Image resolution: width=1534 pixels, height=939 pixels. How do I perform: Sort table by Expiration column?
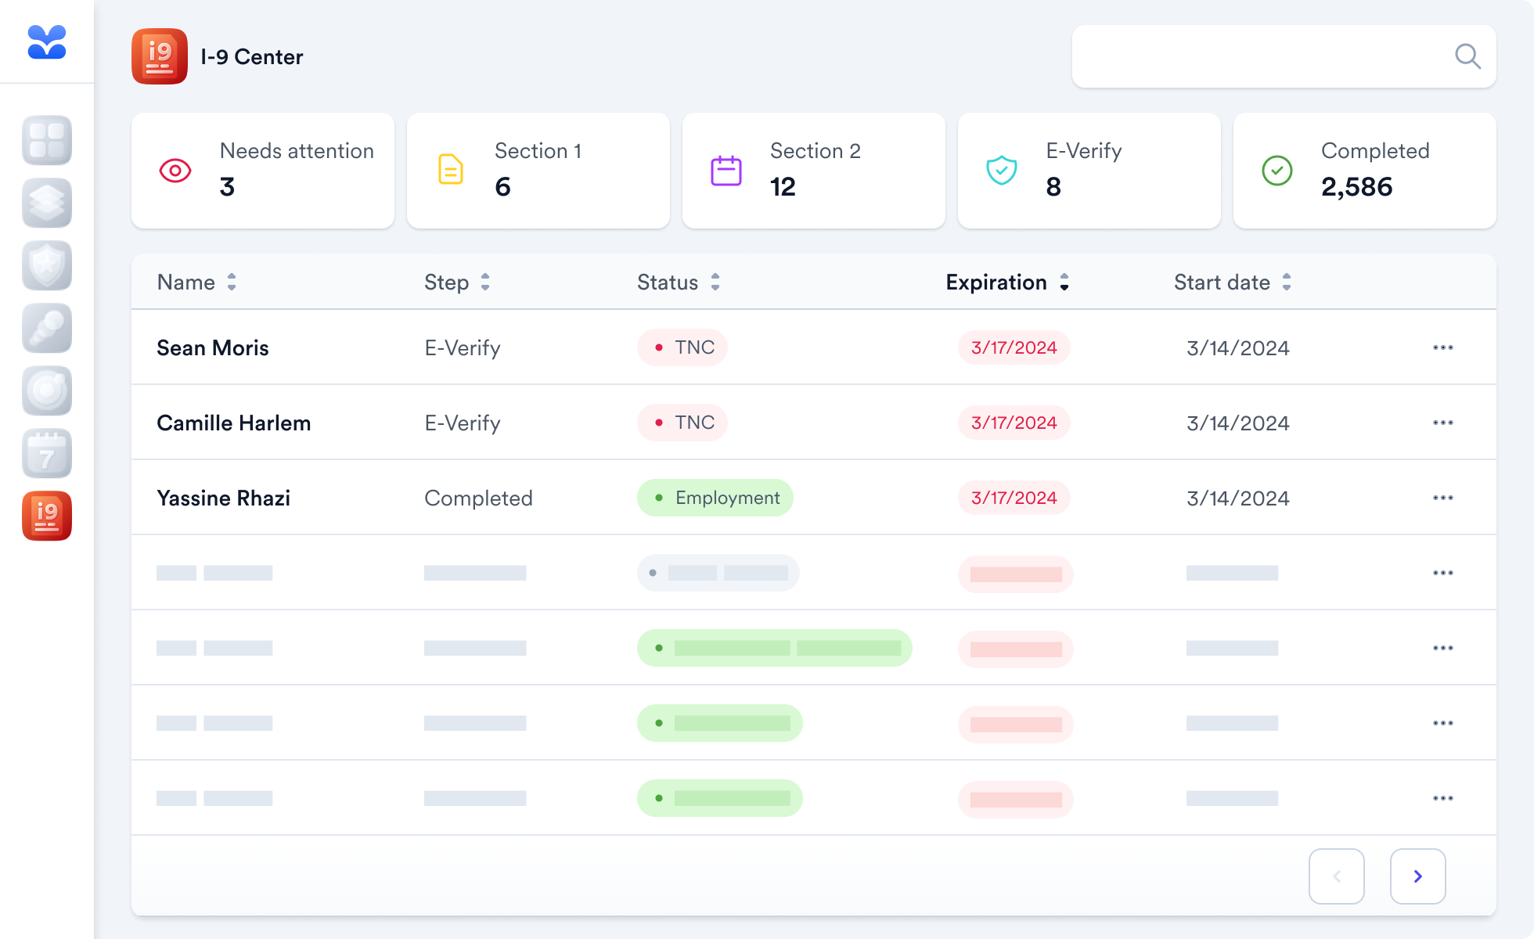[1006, 282]
